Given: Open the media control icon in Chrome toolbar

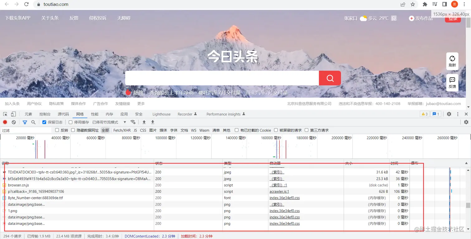Looking at the screenshot, I should (435, 4).
